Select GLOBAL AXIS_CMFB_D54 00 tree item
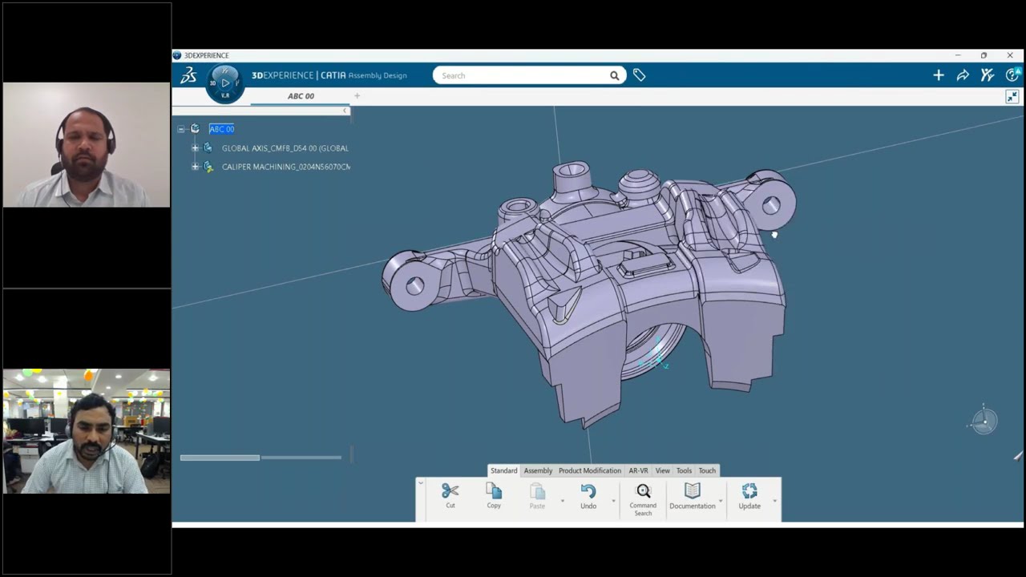This screenshot has height=577, width=1026. [x=285, y=148]
